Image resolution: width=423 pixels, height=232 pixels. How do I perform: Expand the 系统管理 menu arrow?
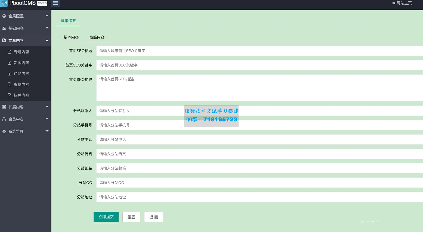(x=47, y=131)
